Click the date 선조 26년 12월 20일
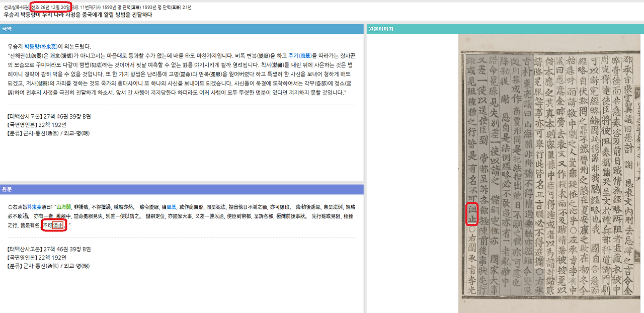This screenshot has width=644, height=313. coord(50,8)
